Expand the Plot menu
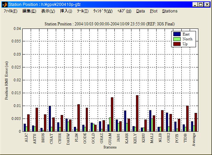This screenshot has height=155, width=212. pos(153,11)
